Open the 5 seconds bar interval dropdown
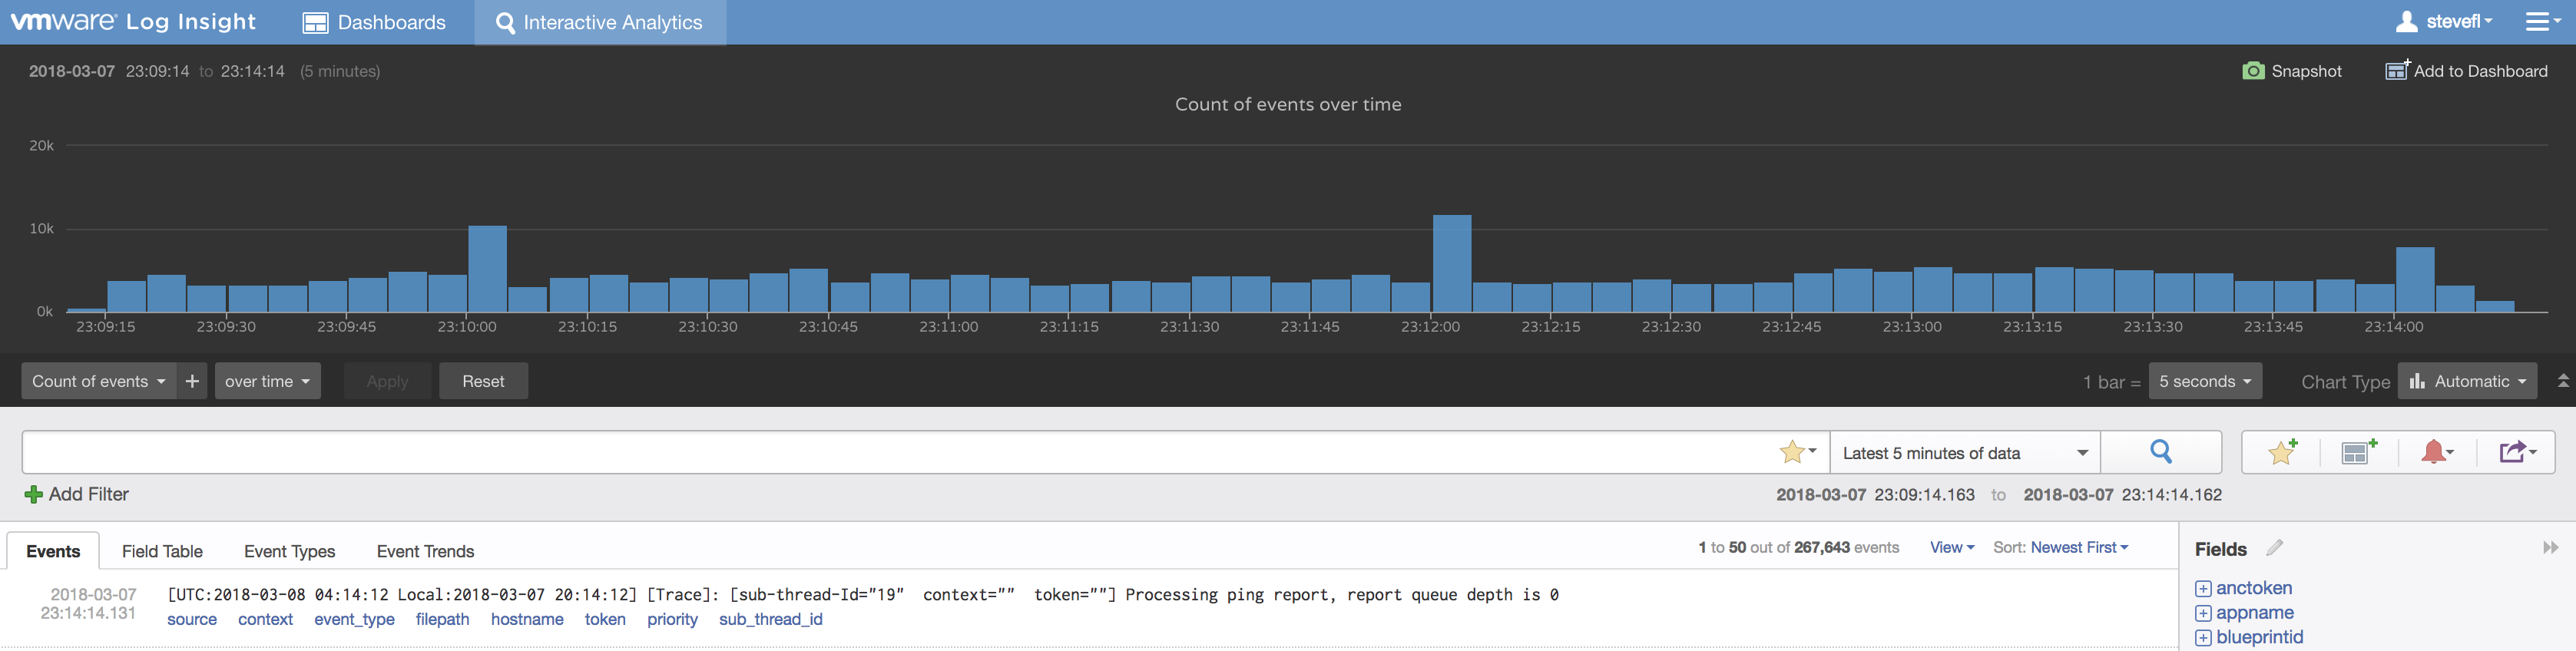Screen dimensions: 2576x651 click(x=2204, y=381)
